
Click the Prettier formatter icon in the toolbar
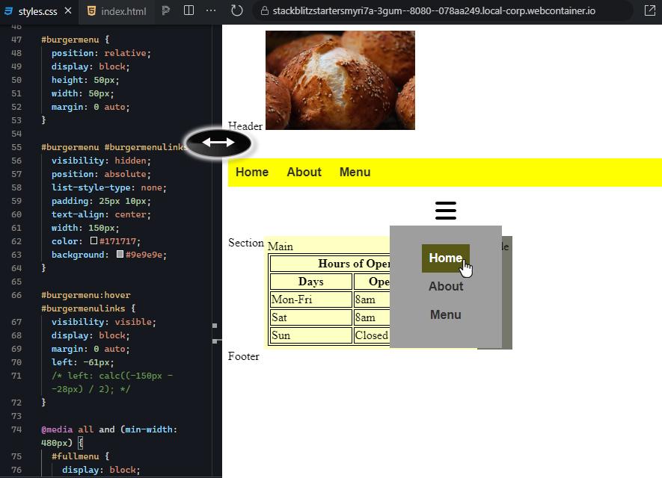tap(166, 11)
